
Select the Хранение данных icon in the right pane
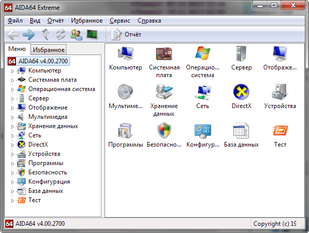point(164,93)
